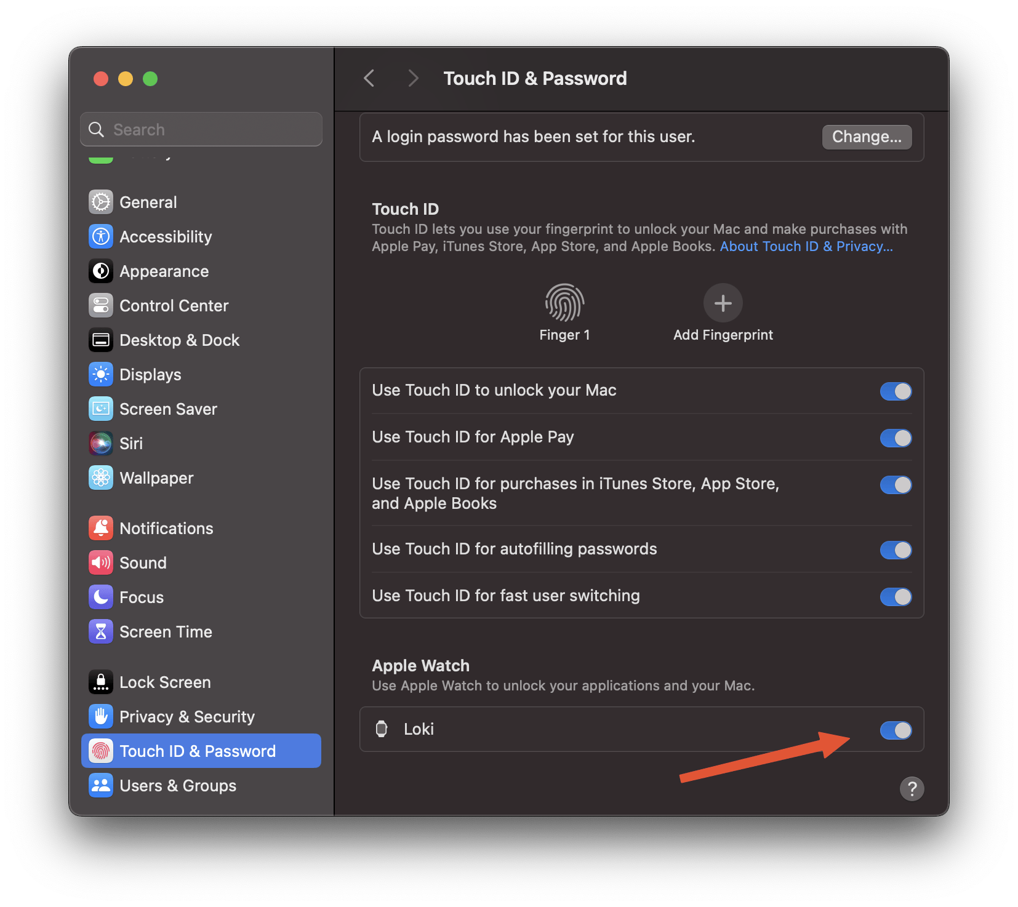Disable Apple Watch unlocking for Loki
Image resolution: width=1018 pixels, height=907 pixels.
pos(896,730)
